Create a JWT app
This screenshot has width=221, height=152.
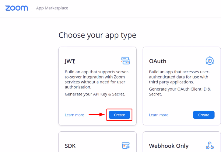pos(119,115)
